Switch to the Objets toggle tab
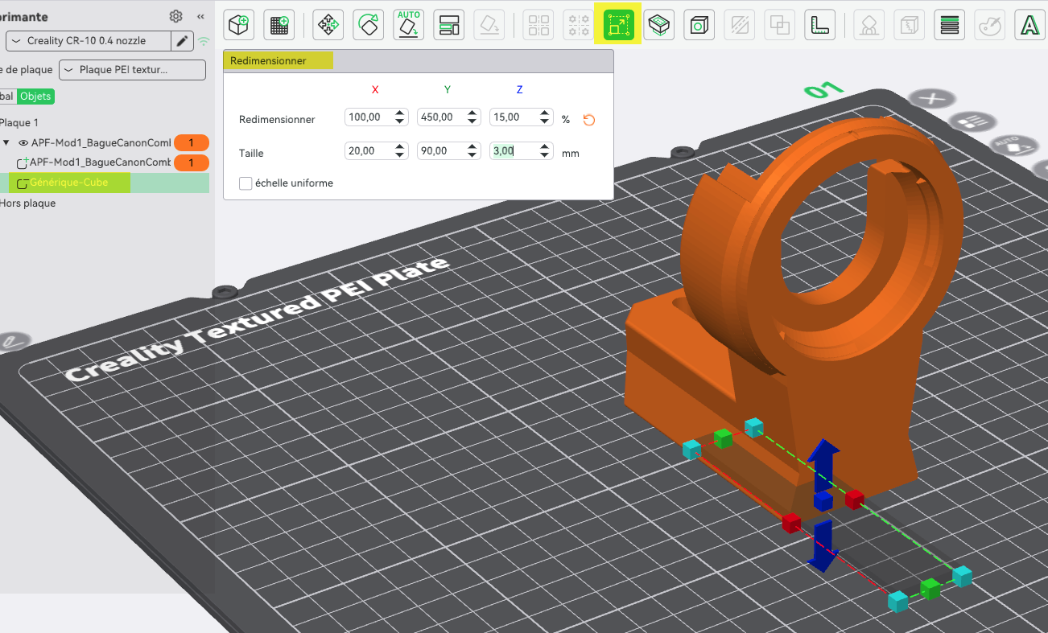The image size is (1048, 633). (x=35, y=97)
